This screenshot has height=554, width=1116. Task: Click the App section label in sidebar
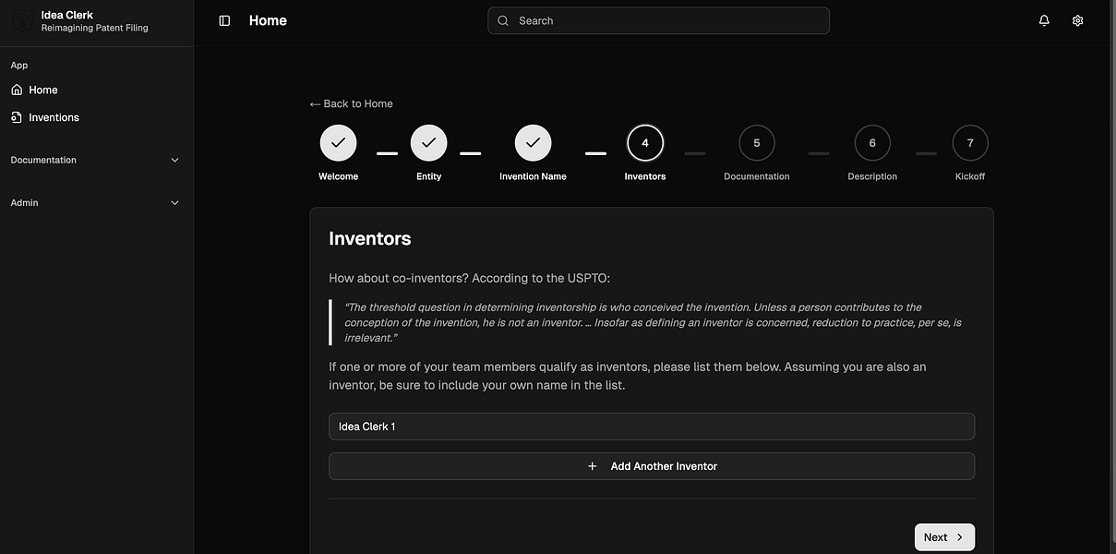coord(19,65)
